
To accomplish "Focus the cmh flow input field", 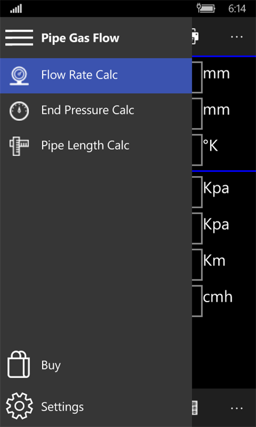I will pos(197,300).
